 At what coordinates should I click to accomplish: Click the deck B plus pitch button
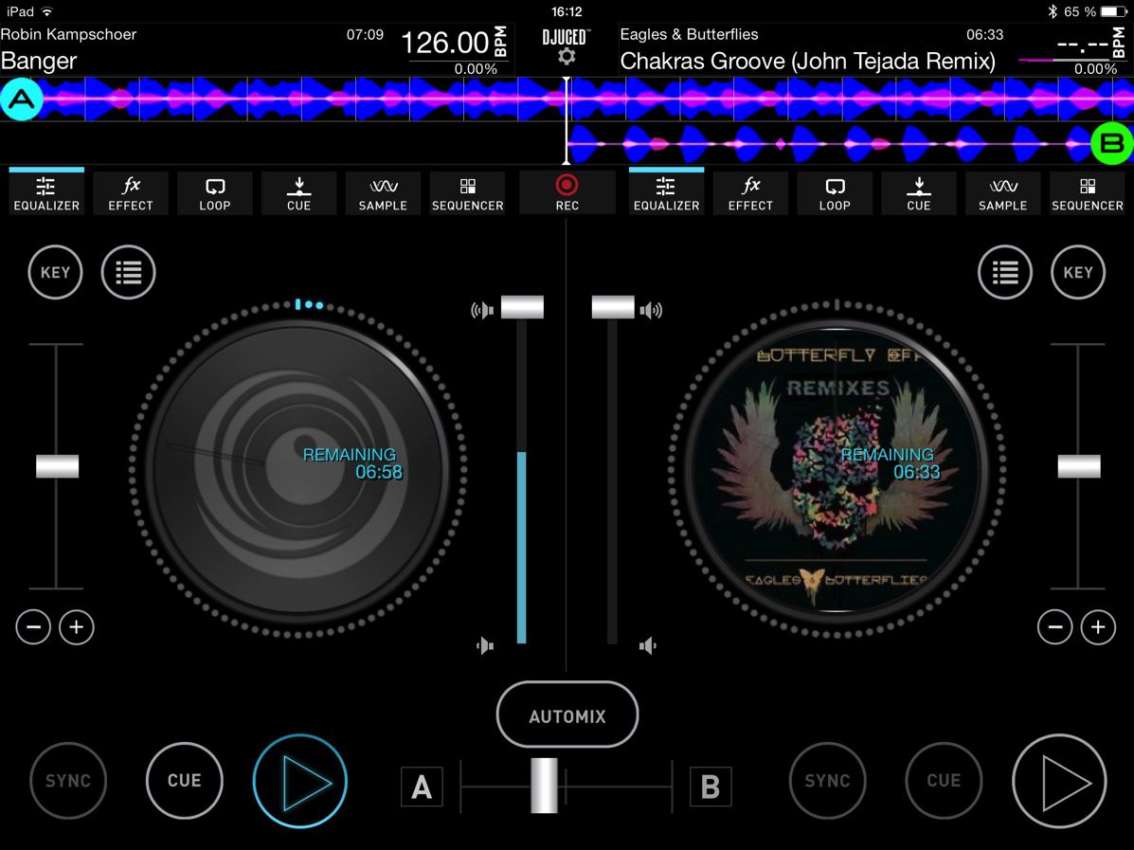tap(1098, 626)
